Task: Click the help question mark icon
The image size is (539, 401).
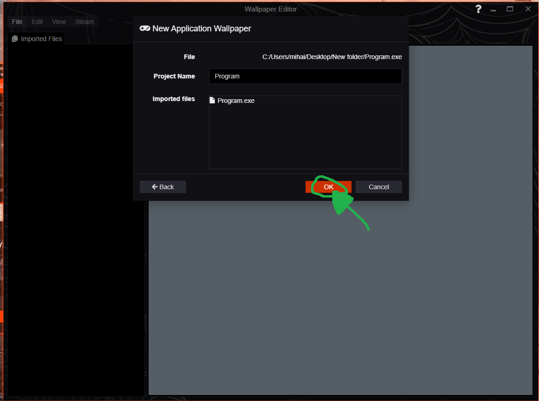Action: coord(479,9)
